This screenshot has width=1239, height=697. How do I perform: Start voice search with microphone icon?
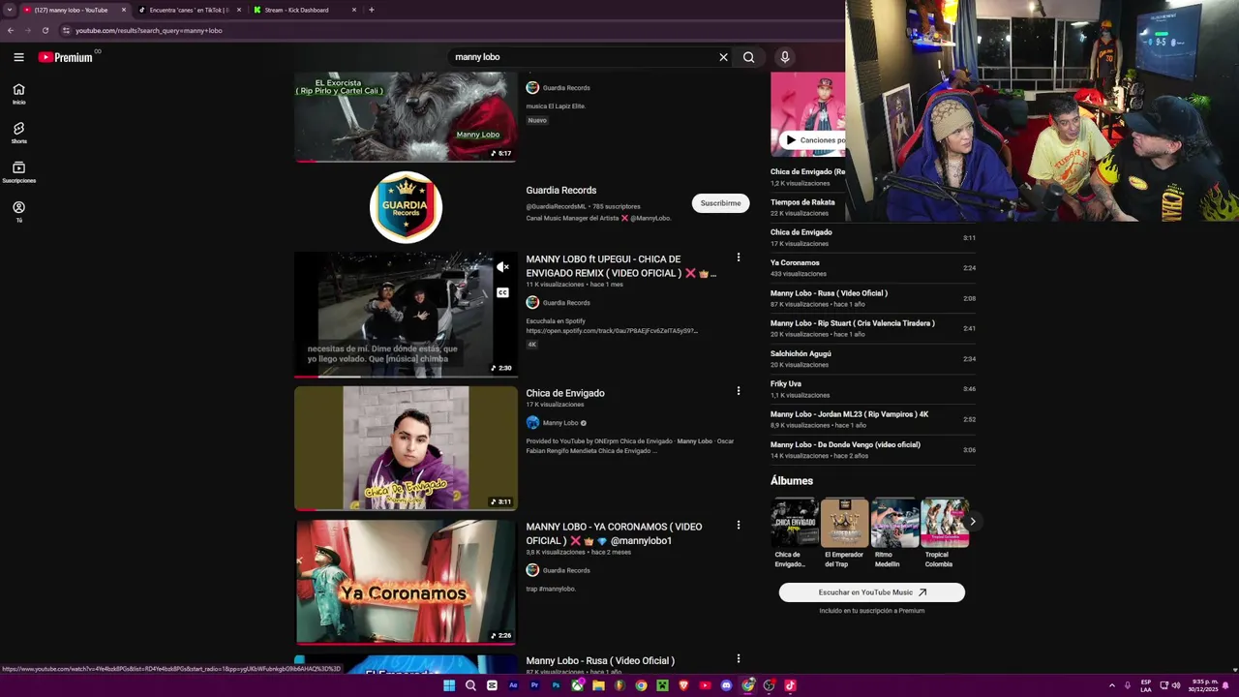click(785, 57)
